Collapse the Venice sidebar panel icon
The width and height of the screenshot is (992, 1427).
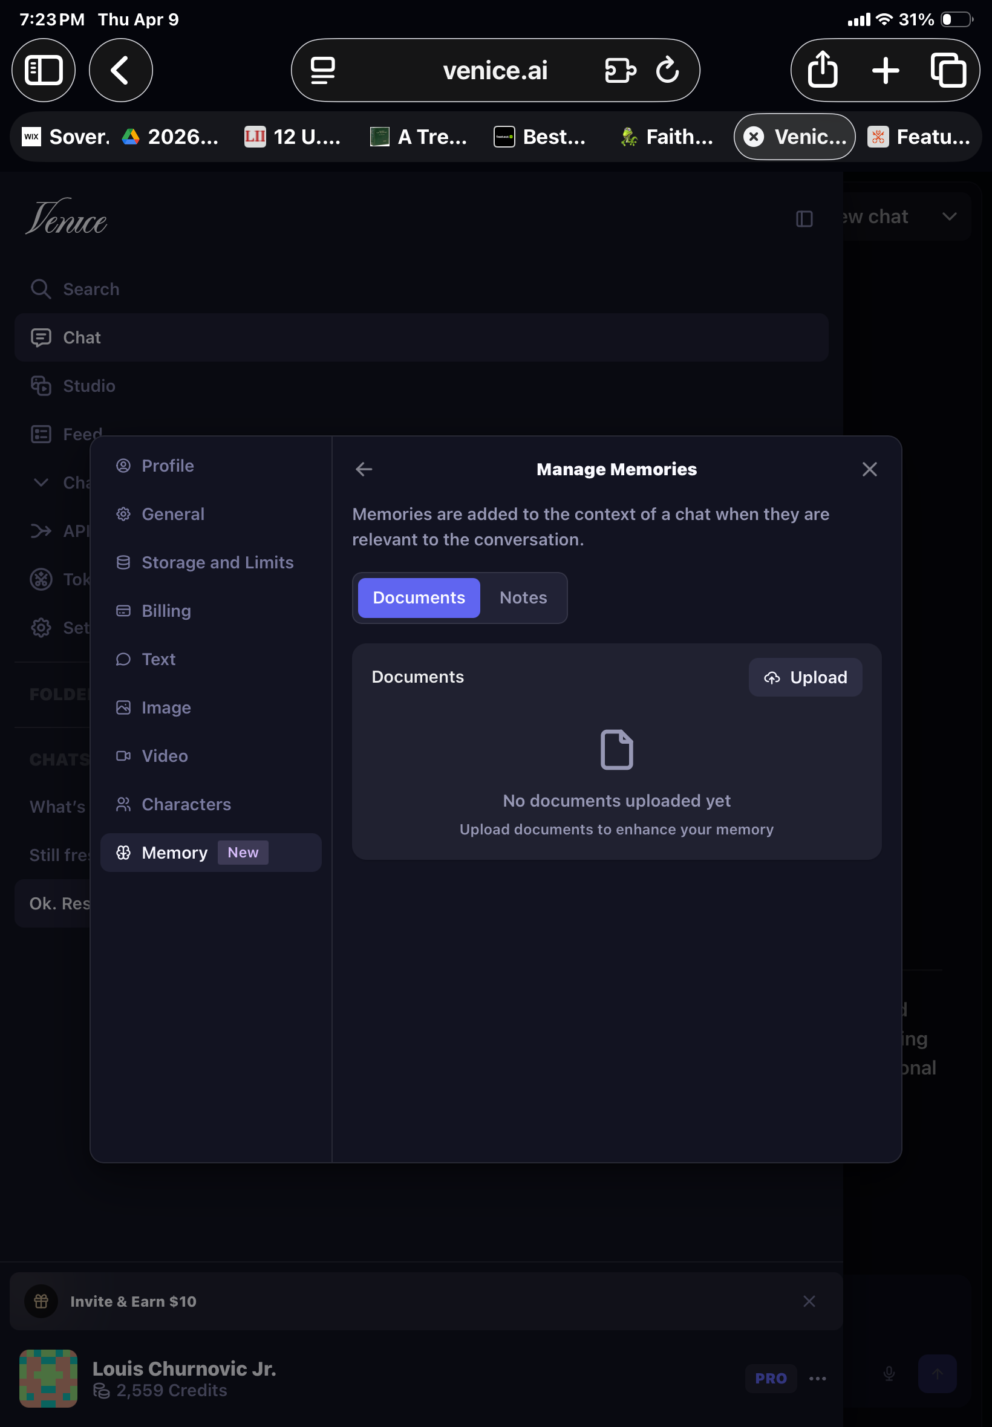[x=804, y=219]
